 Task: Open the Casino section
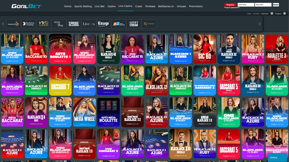(x=112, y=6)
